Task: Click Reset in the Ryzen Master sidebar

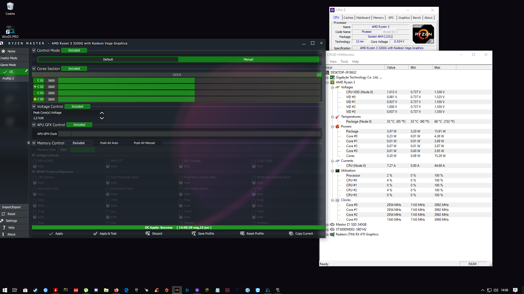Action: coord(11,214)
